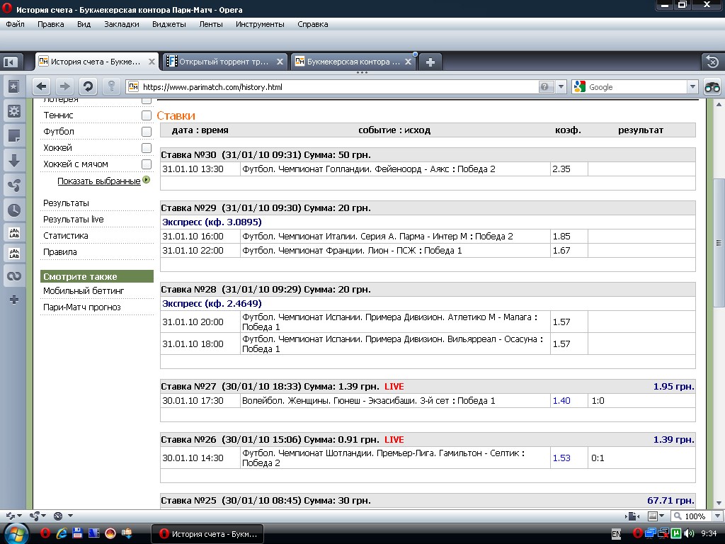Image resolution: width=725 pixels, height=544 pixels.
Task: Enable the Хоккей с мячом checkbox
Action: click(x=147, y=164)
